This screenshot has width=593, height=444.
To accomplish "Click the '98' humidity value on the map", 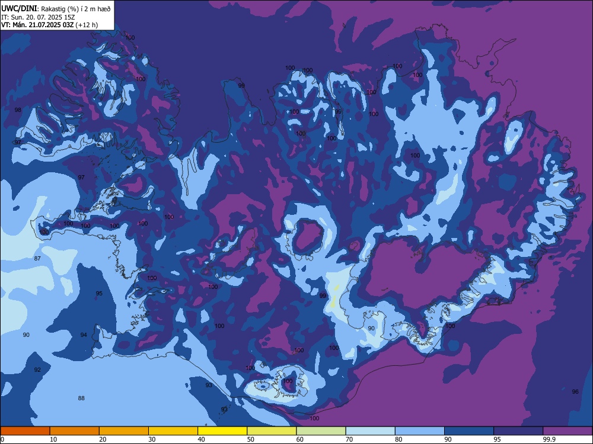I will (x=18, y=110).
